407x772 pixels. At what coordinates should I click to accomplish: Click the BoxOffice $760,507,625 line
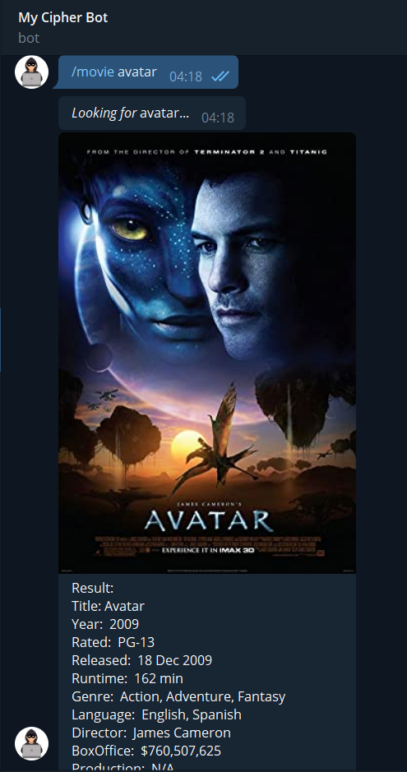pos(146,751)
